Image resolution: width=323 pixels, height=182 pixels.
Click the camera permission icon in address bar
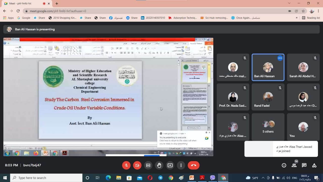[x=290, y=11]
